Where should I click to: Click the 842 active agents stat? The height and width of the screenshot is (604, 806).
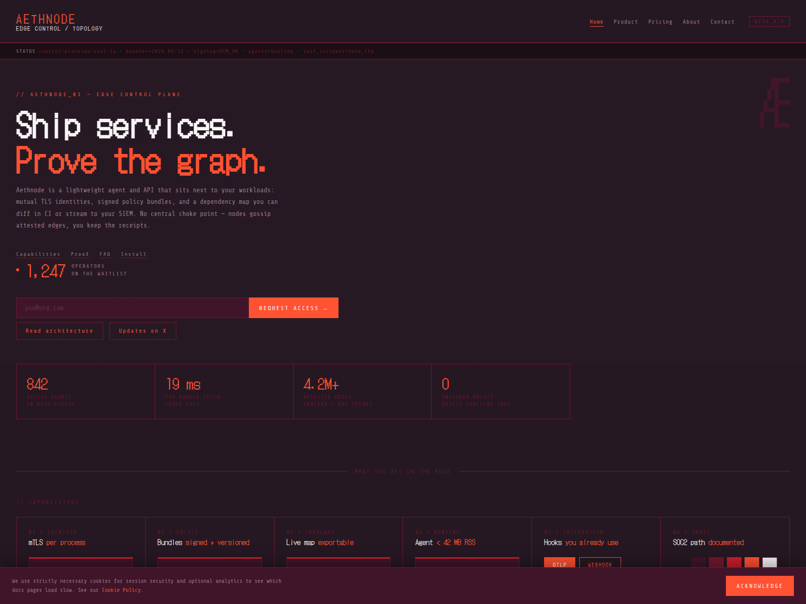pos(86,392)
